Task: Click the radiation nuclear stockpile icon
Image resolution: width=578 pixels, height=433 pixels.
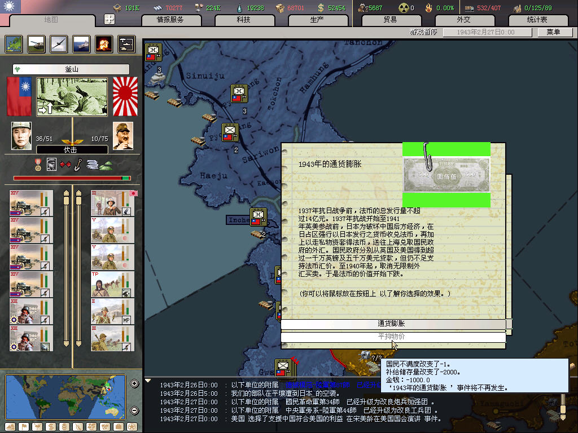Action: pyautogui.click(x=404, y=8)
